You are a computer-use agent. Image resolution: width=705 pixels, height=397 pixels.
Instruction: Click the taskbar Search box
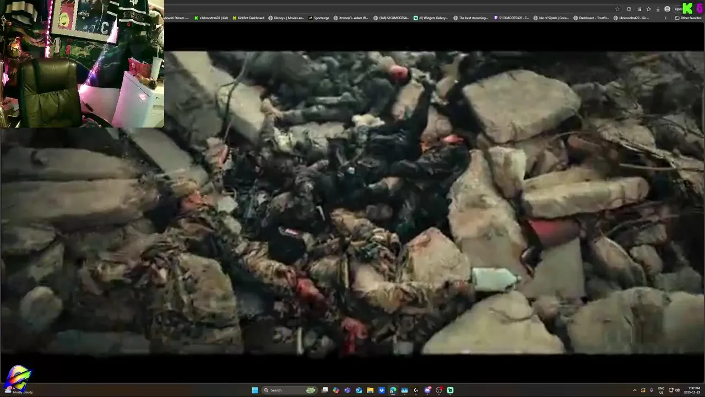[290, 390]
